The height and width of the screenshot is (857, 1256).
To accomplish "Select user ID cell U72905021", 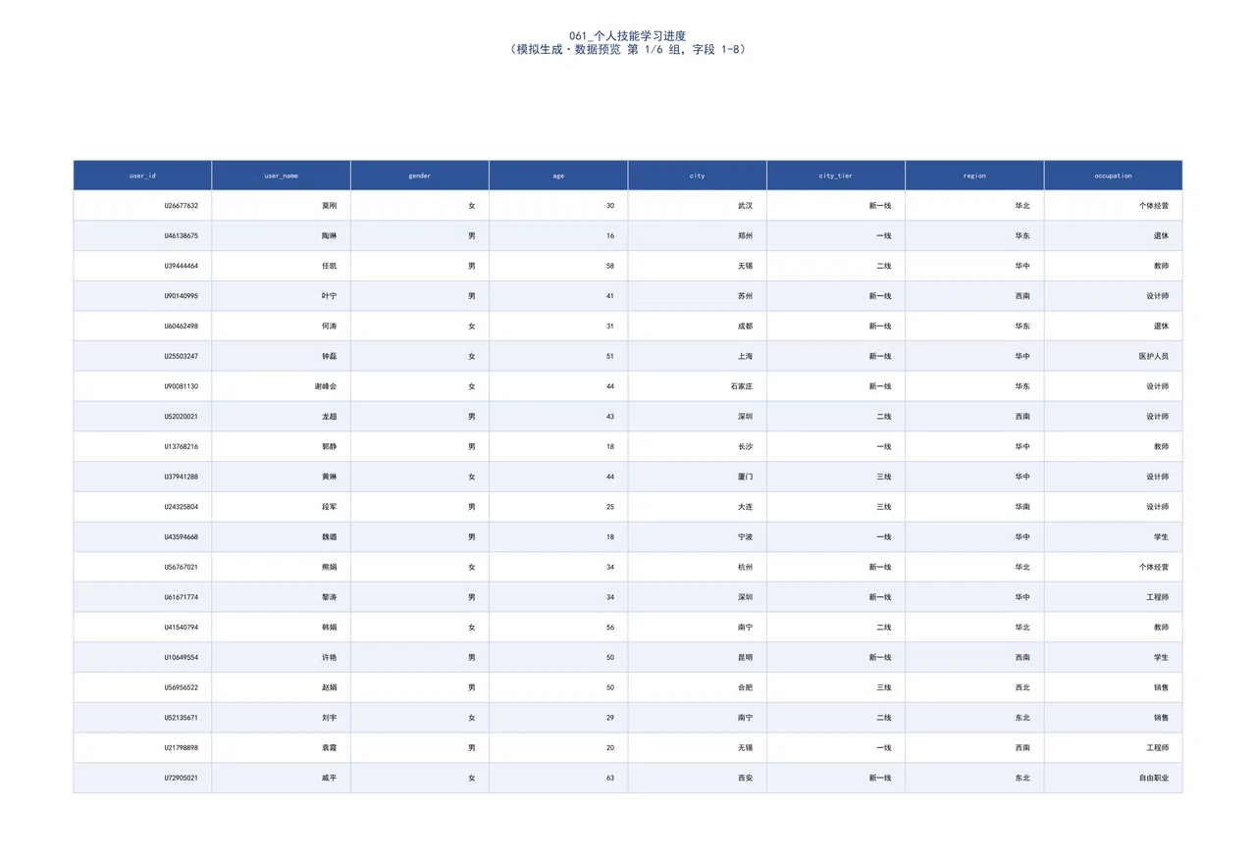I will click(142, 778).
